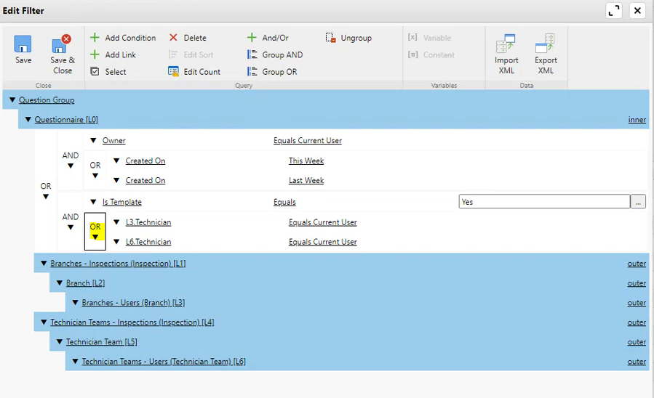Click the Edit Count icon
The image size is (654, 398).
pyautogui.click(x=174, y=71)
